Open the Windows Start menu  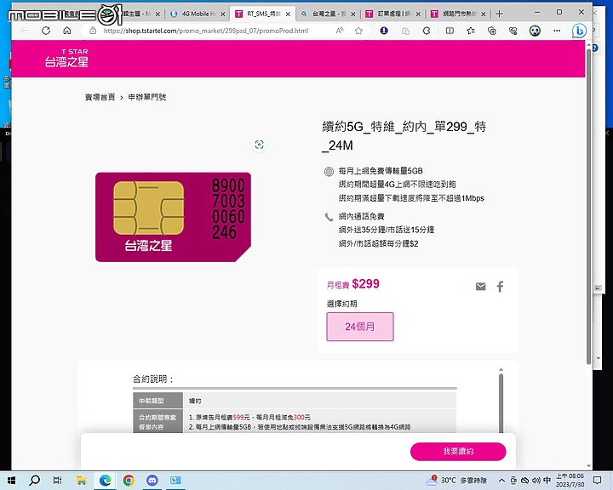[x=11, y=481]
